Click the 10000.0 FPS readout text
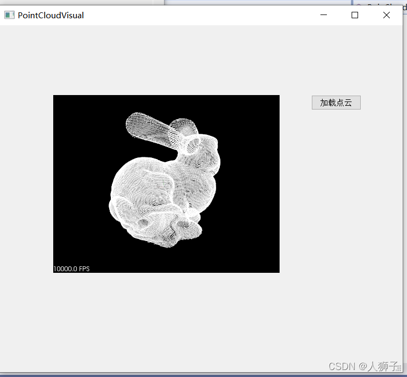 pyautogui.click(x=72, y=269)
